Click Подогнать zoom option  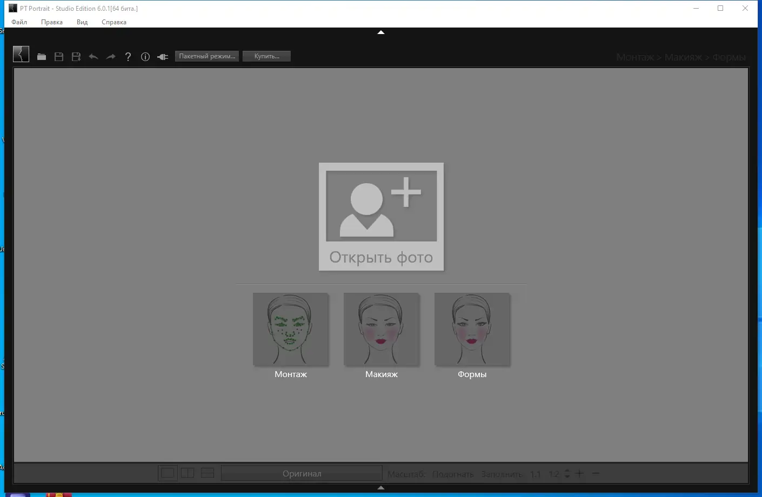[453, 474]
